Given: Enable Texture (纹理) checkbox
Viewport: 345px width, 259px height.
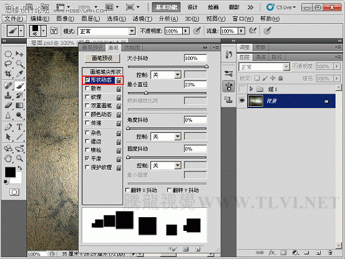Looking at the screenshot, I should tap(87, 97).
